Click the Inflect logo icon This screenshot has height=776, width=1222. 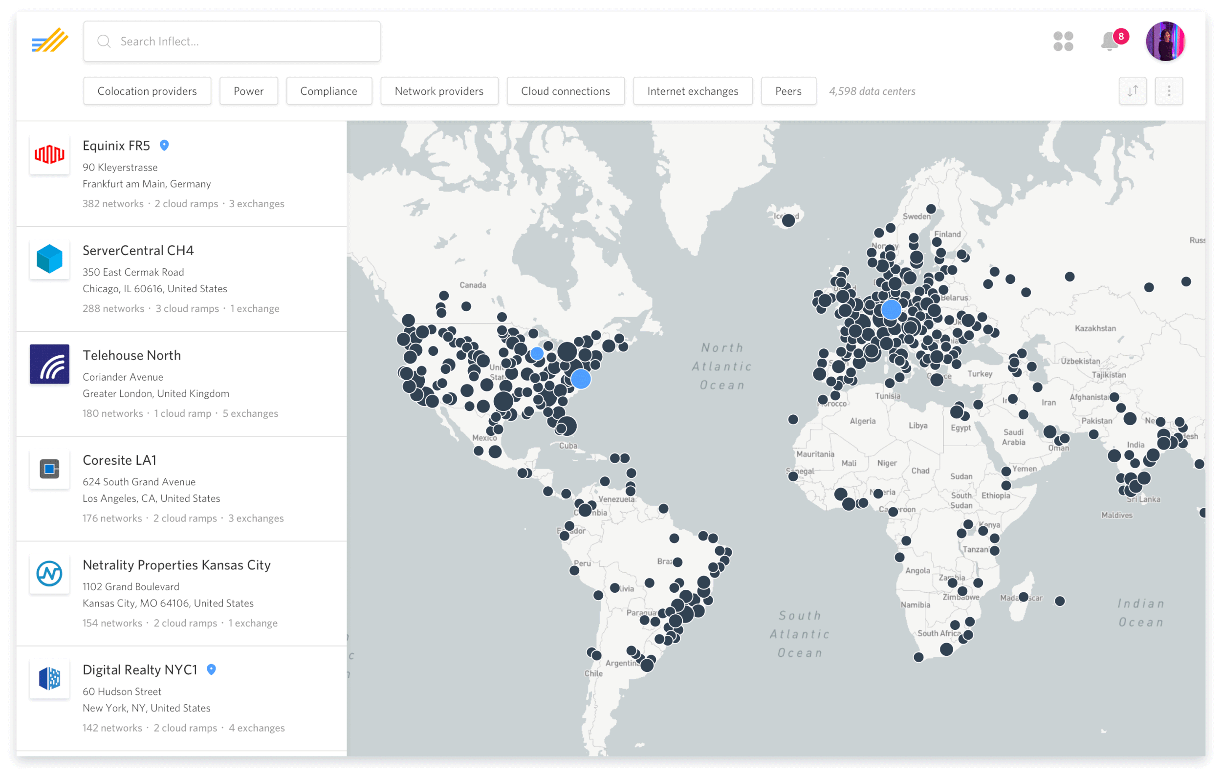[x=50, y=41]
